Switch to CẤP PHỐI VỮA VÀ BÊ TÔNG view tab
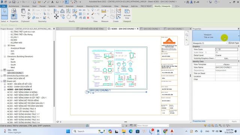The image size is (240, 135). 91,29
